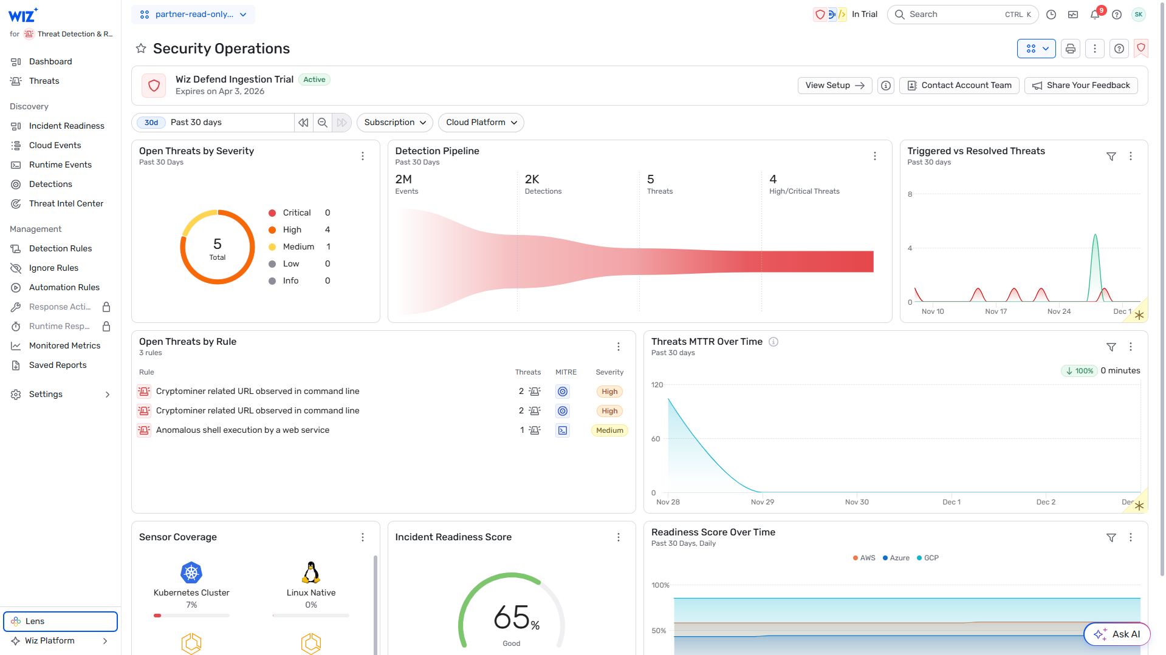This screenshot has width=1166, height=655.
Task: Select Automation Rules in the sidebar
Action: (x=64, y=287)
